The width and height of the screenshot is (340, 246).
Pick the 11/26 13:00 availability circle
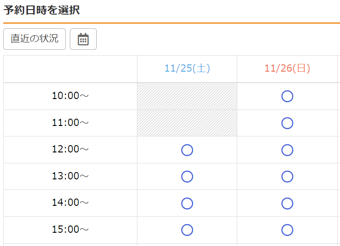coord(288,177)
